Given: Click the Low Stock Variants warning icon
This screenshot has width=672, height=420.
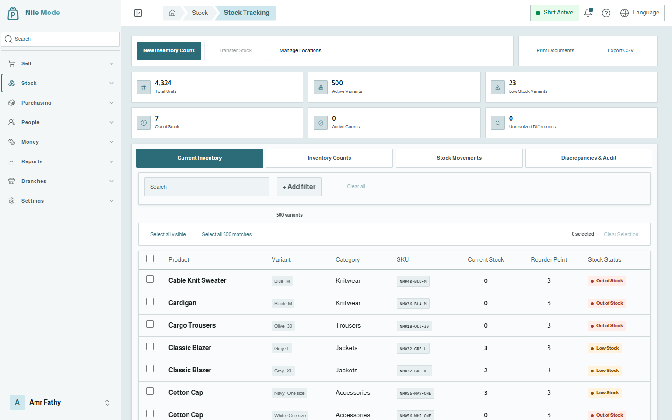Looking at the screenshot, I should (498, 87).
